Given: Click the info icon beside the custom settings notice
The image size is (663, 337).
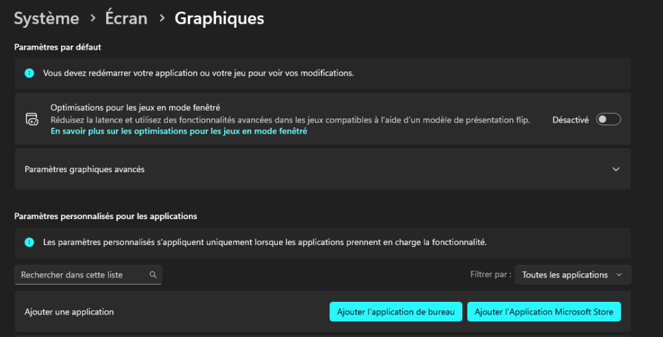Looking at the screenshot, I should point(29,242).
